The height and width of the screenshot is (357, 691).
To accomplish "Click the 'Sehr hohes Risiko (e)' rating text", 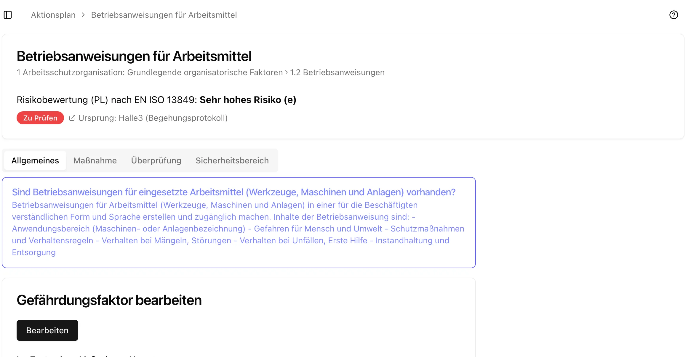I will 248,100.
